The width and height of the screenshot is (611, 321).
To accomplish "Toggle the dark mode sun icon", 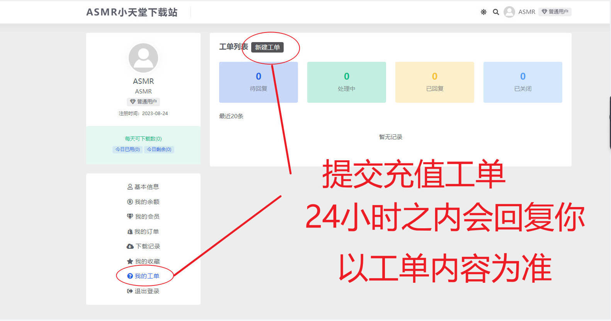I will (x=483, y=12).
